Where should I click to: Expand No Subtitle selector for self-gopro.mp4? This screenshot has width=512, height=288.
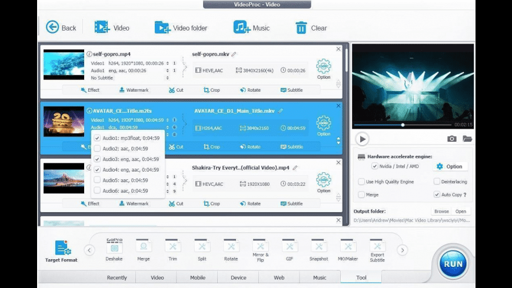(168, 78)
